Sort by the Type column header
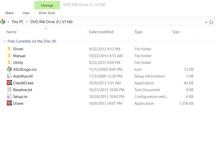Screen dimensions: 216x143 [x=138, y=32]
